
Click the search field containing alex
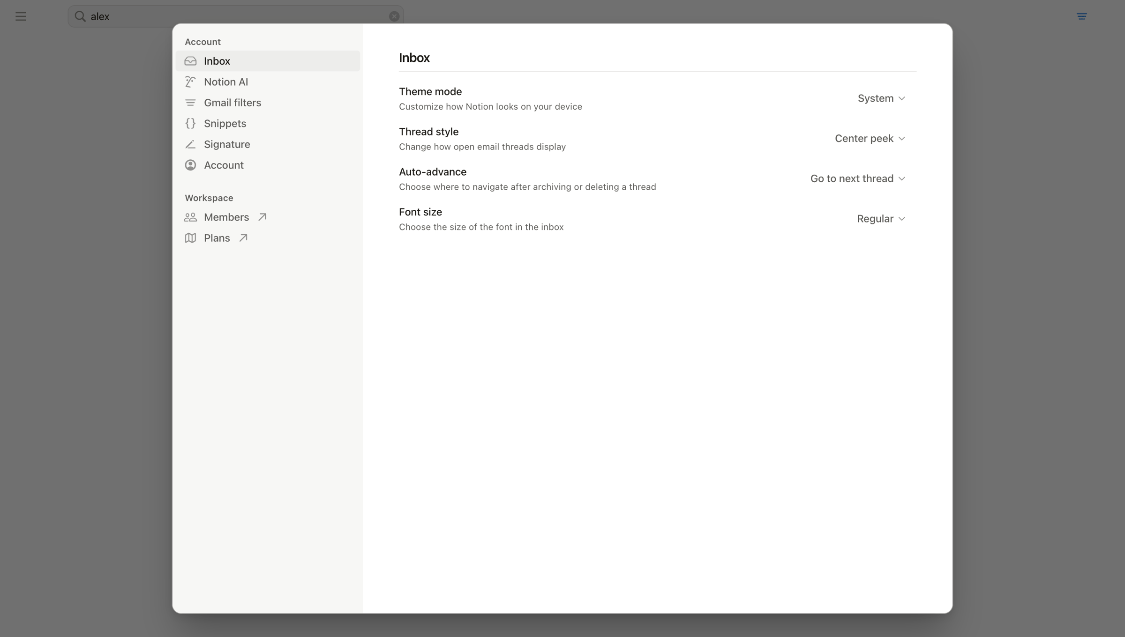(236, 16)
